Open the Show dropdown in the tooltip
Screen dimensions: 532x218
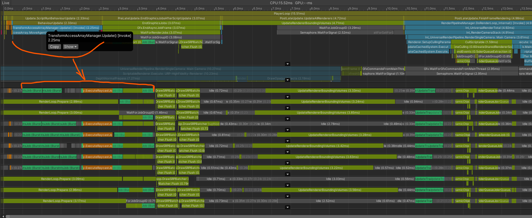[x=70, y=47]
